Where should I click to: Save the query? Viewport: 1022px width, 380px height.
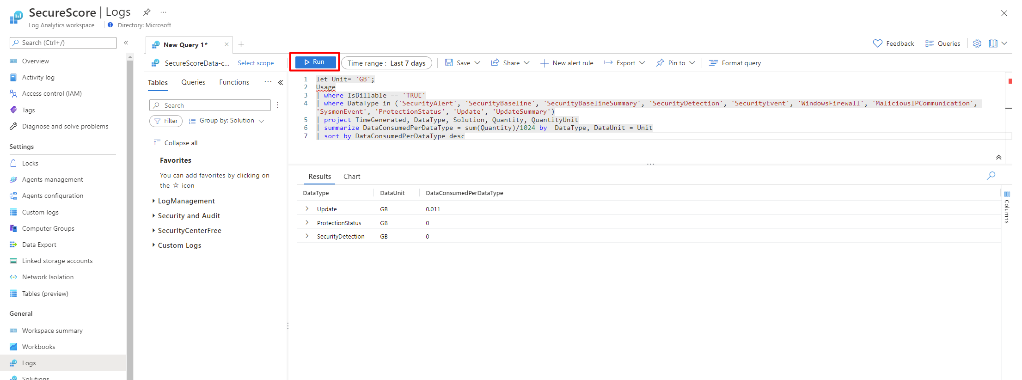(x=458, y=63)
